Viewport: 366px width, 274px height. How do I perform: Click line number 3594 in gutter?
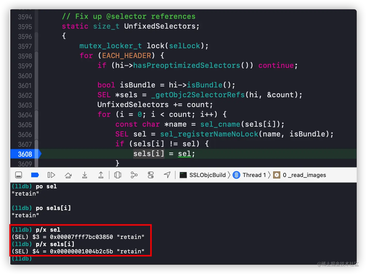tap(25, 17)
